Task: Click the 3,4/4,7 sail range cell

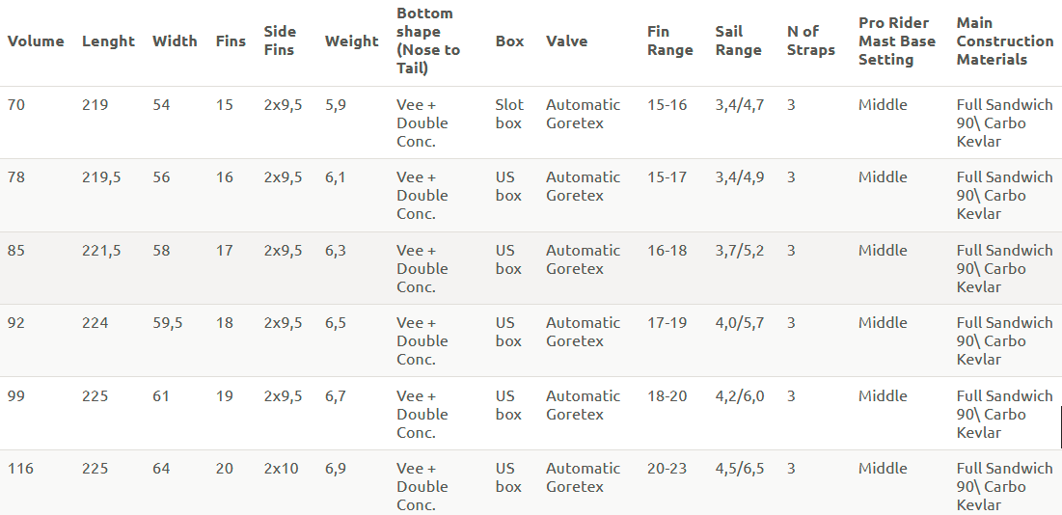Action: (739, 105)
